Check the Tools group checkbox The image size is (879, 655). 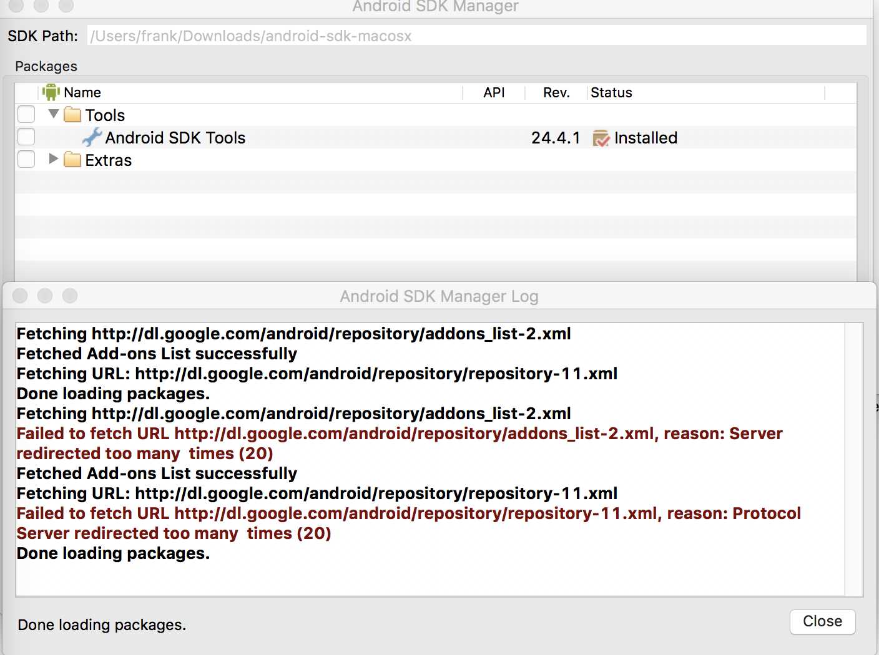[26, 114]
